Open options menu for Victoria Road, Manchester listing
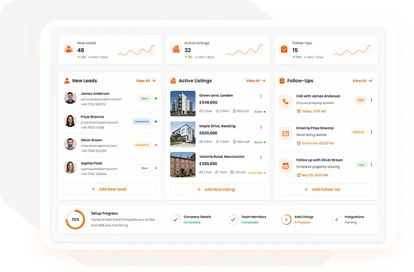Viewport: 414px width, 272px height. (261, 158)
